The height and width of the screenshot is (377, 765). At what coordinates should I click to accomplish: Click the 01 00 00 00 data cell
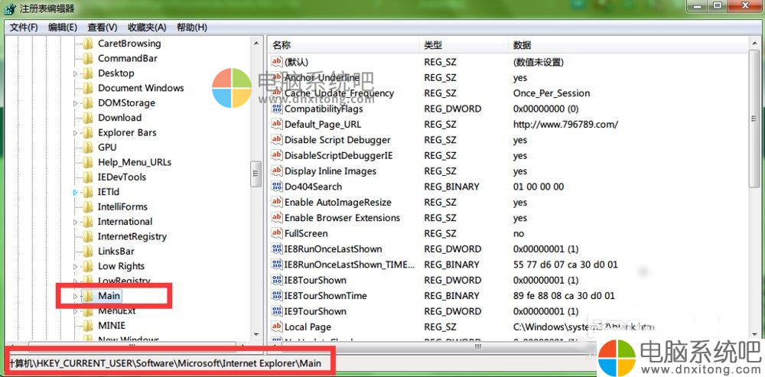pyautogui.click(x=538, y=187)
